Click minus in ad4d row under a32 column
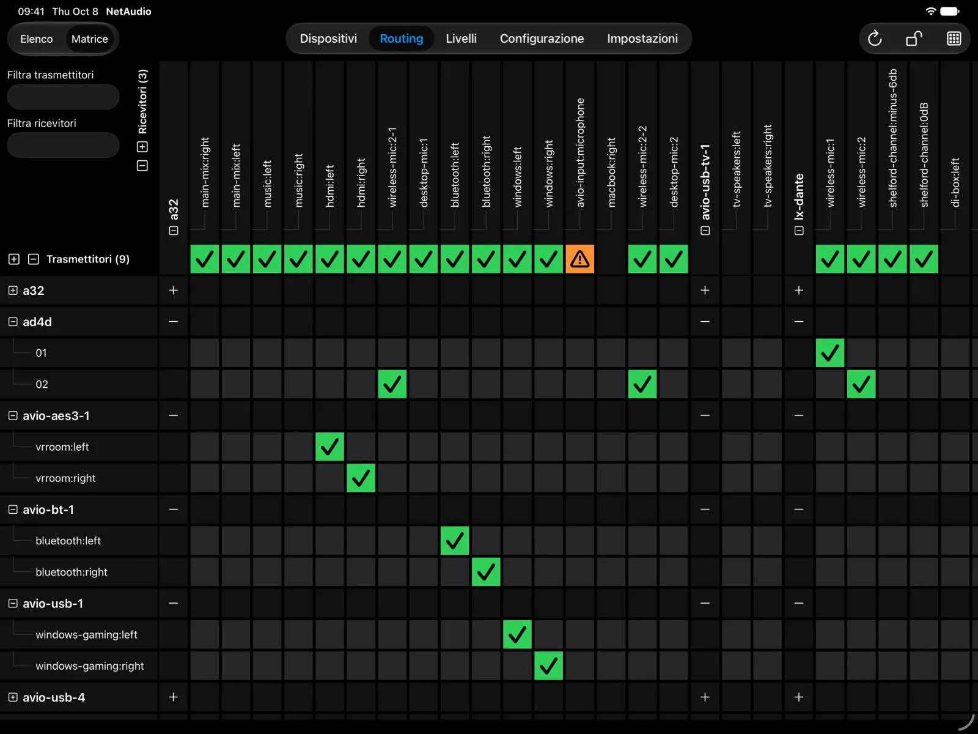Image resolution: width=978 pixels, height=734 pixels. (x=174, y=322)
